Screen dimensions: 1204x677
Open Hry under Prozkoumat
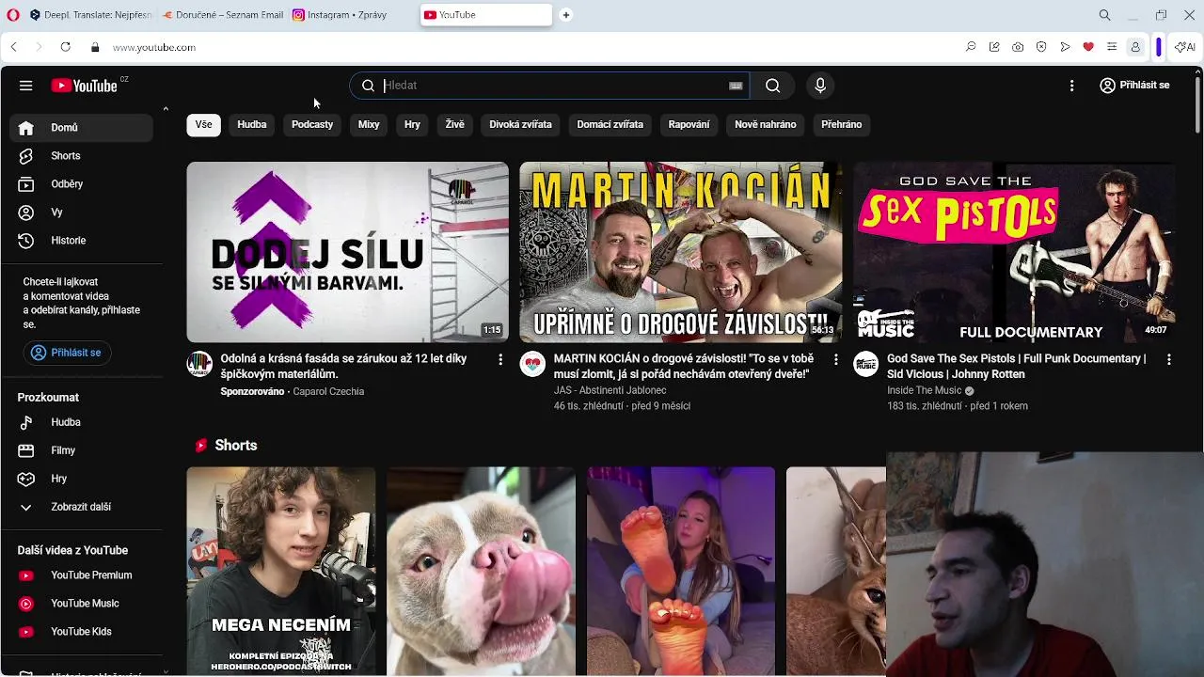tap(81, 479)
